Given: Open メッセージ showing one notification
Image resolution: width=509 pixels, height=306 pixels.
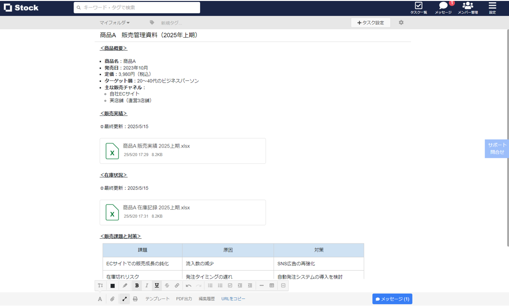Looking at the screenshot, I should (442, 8).
